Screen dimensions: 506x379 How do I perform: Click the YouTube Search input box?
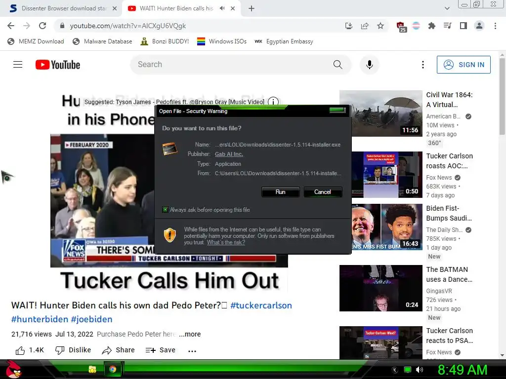[x=231, y=65]
